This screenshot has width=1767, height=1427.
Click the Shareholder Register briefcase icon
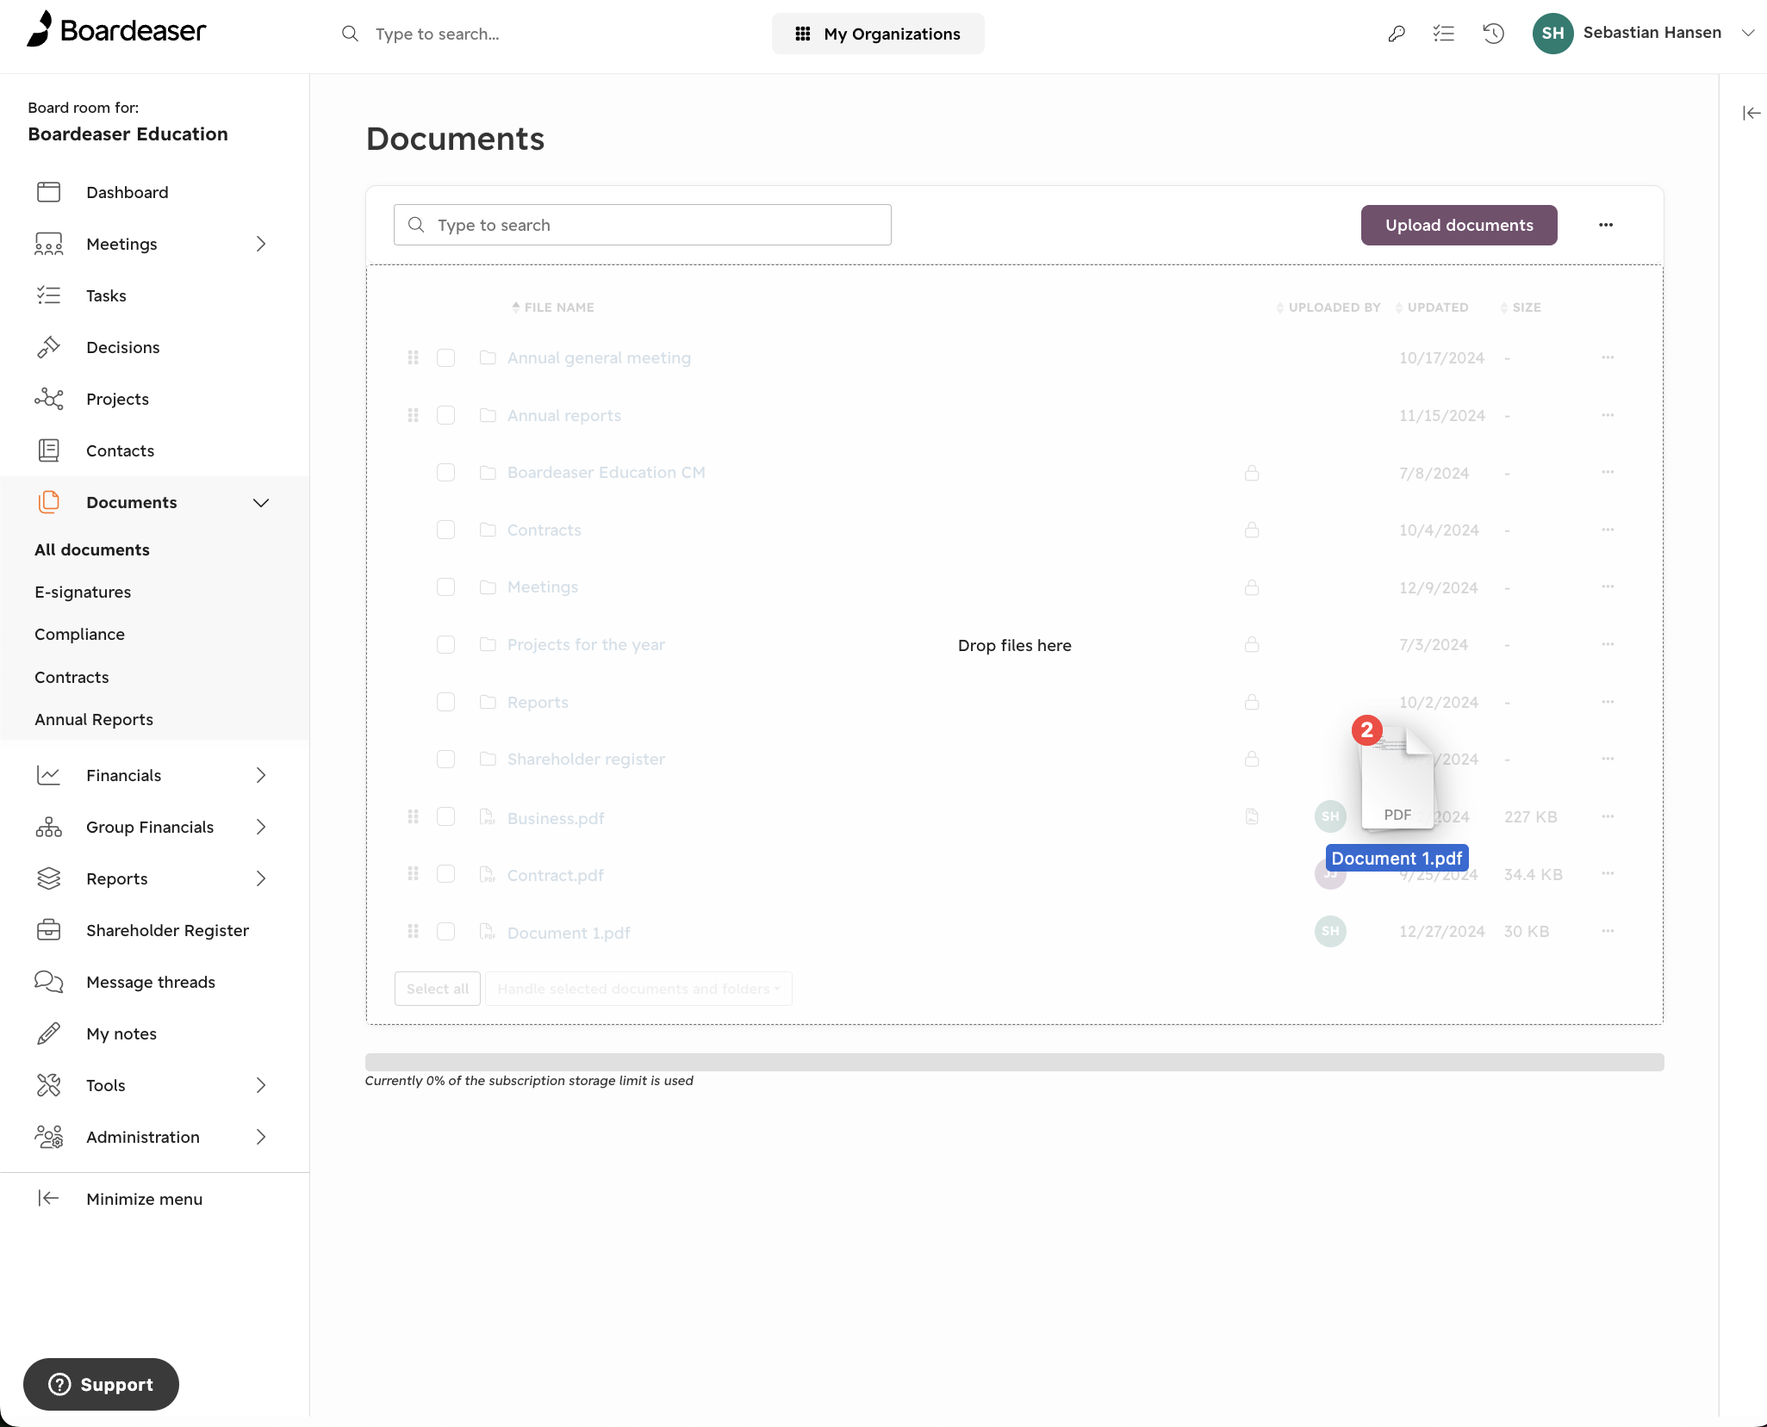49,930
